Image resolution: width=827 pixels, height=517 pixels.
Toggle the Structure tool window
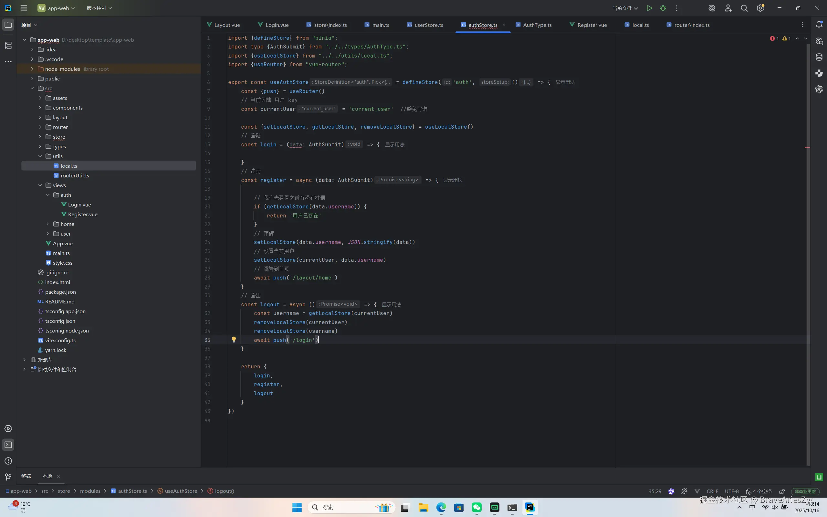pyautogui.click(x=8, y=46)
